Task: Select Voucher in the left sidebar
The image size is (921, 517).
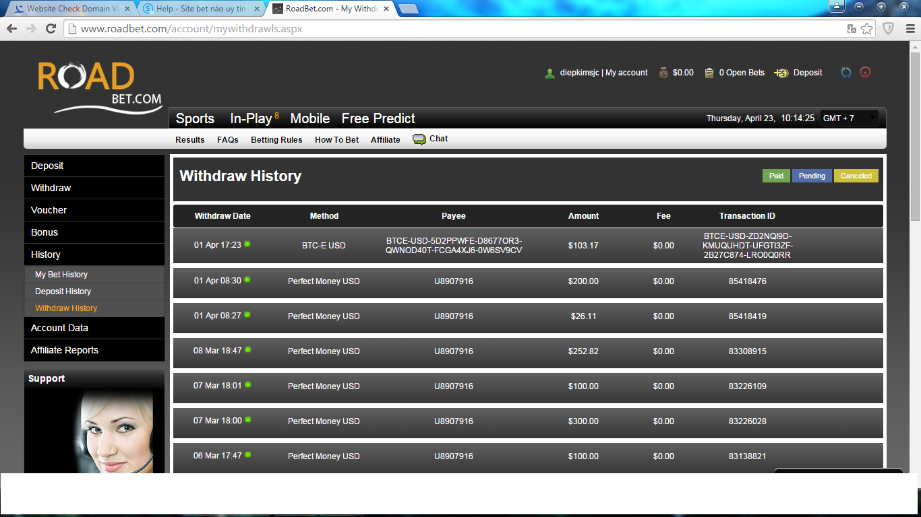Action: coord(94,210)
